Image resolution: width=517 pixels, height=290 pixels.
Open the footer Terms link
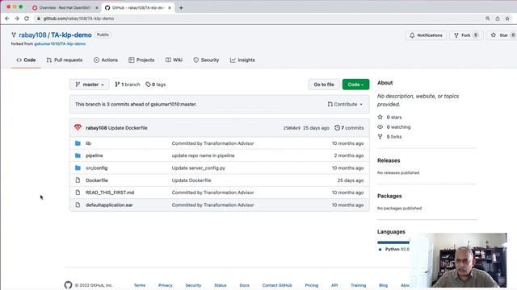pyautogui.click(x=140, y=285)
